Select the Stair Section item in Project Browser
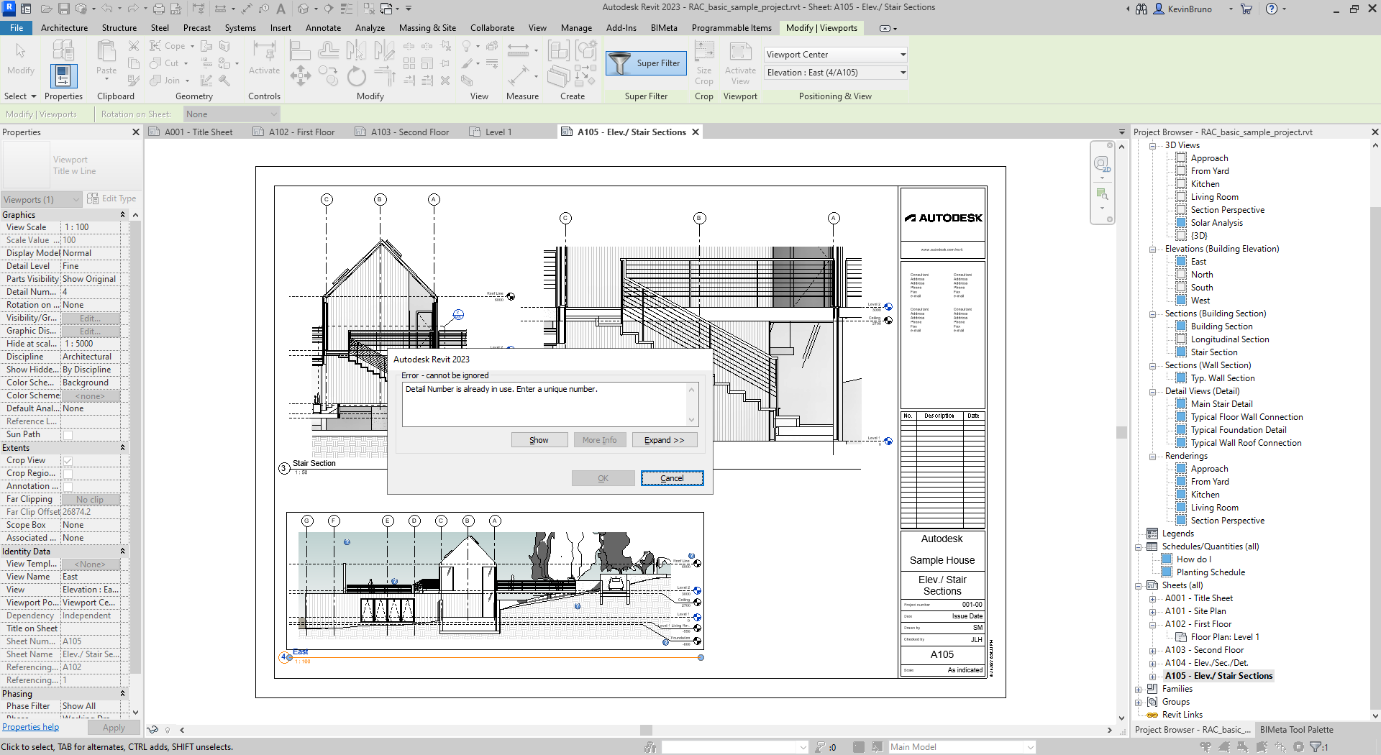The height and width of the screenshot is (755, 1381). click(1214, 352)
